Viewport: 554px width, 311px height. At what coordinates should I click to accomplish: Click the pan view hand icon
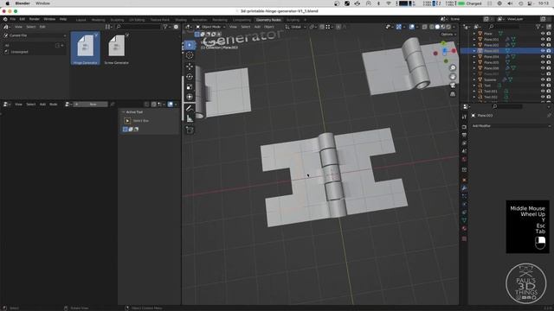click(x=453, y=77)
